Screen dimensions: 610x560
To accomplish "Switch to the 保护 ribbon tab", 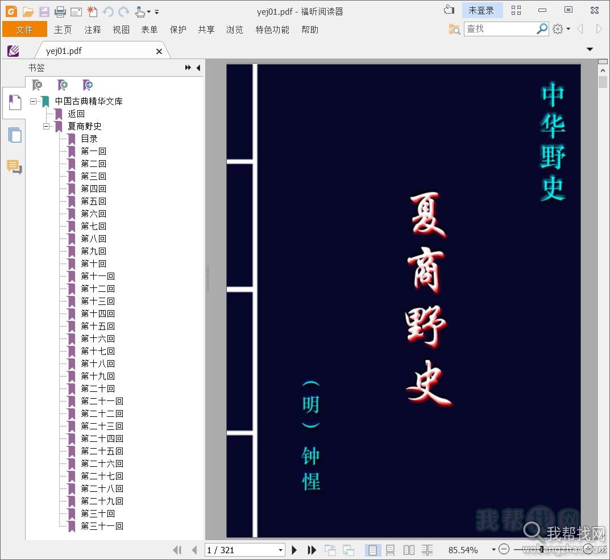I will tap(178, 30).
